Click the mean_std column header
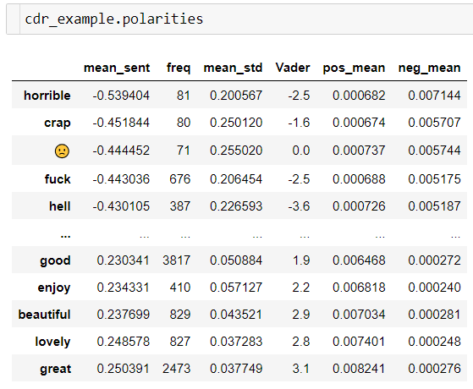The height and width of the screenshot is (389, 473). pos(233,68)
